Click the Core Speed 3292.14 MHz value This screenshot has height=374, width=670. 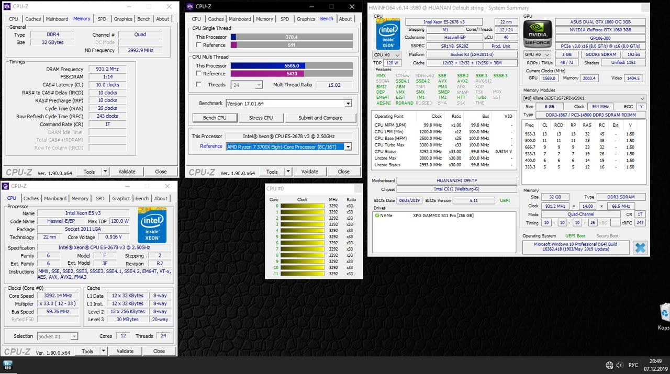point(59,296)
